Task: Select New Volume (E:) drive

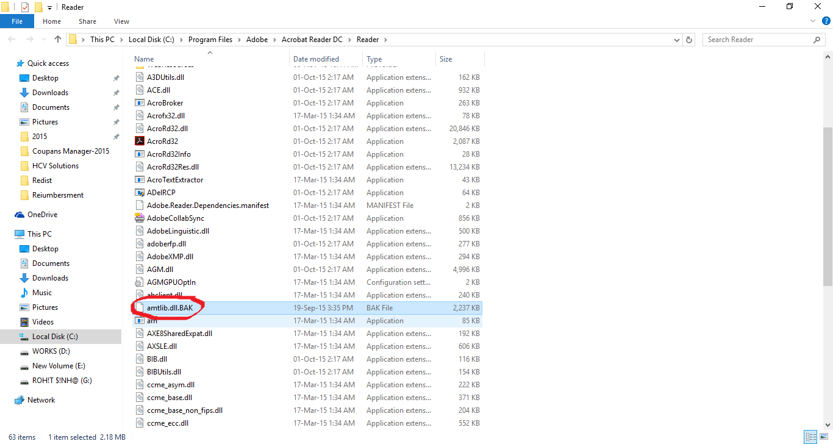Action: click(x=59, y=366)
